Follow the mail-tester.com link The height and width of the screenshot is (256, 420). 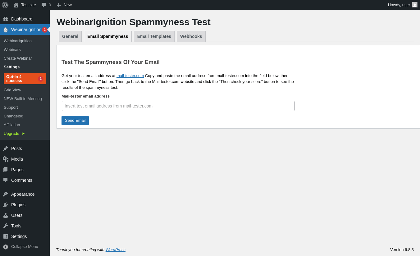coord(130,76)
